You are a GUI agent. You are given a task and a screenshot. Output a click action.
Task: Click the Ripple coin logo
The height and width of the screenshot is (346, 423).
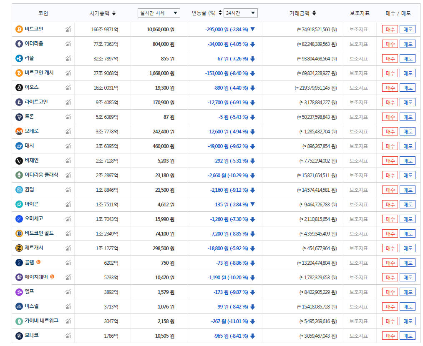tap(18, 58)
